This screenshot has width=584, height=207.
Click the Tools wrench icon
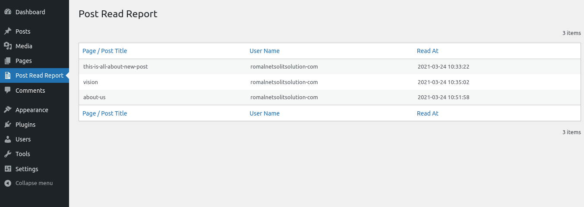click(8, 154)
